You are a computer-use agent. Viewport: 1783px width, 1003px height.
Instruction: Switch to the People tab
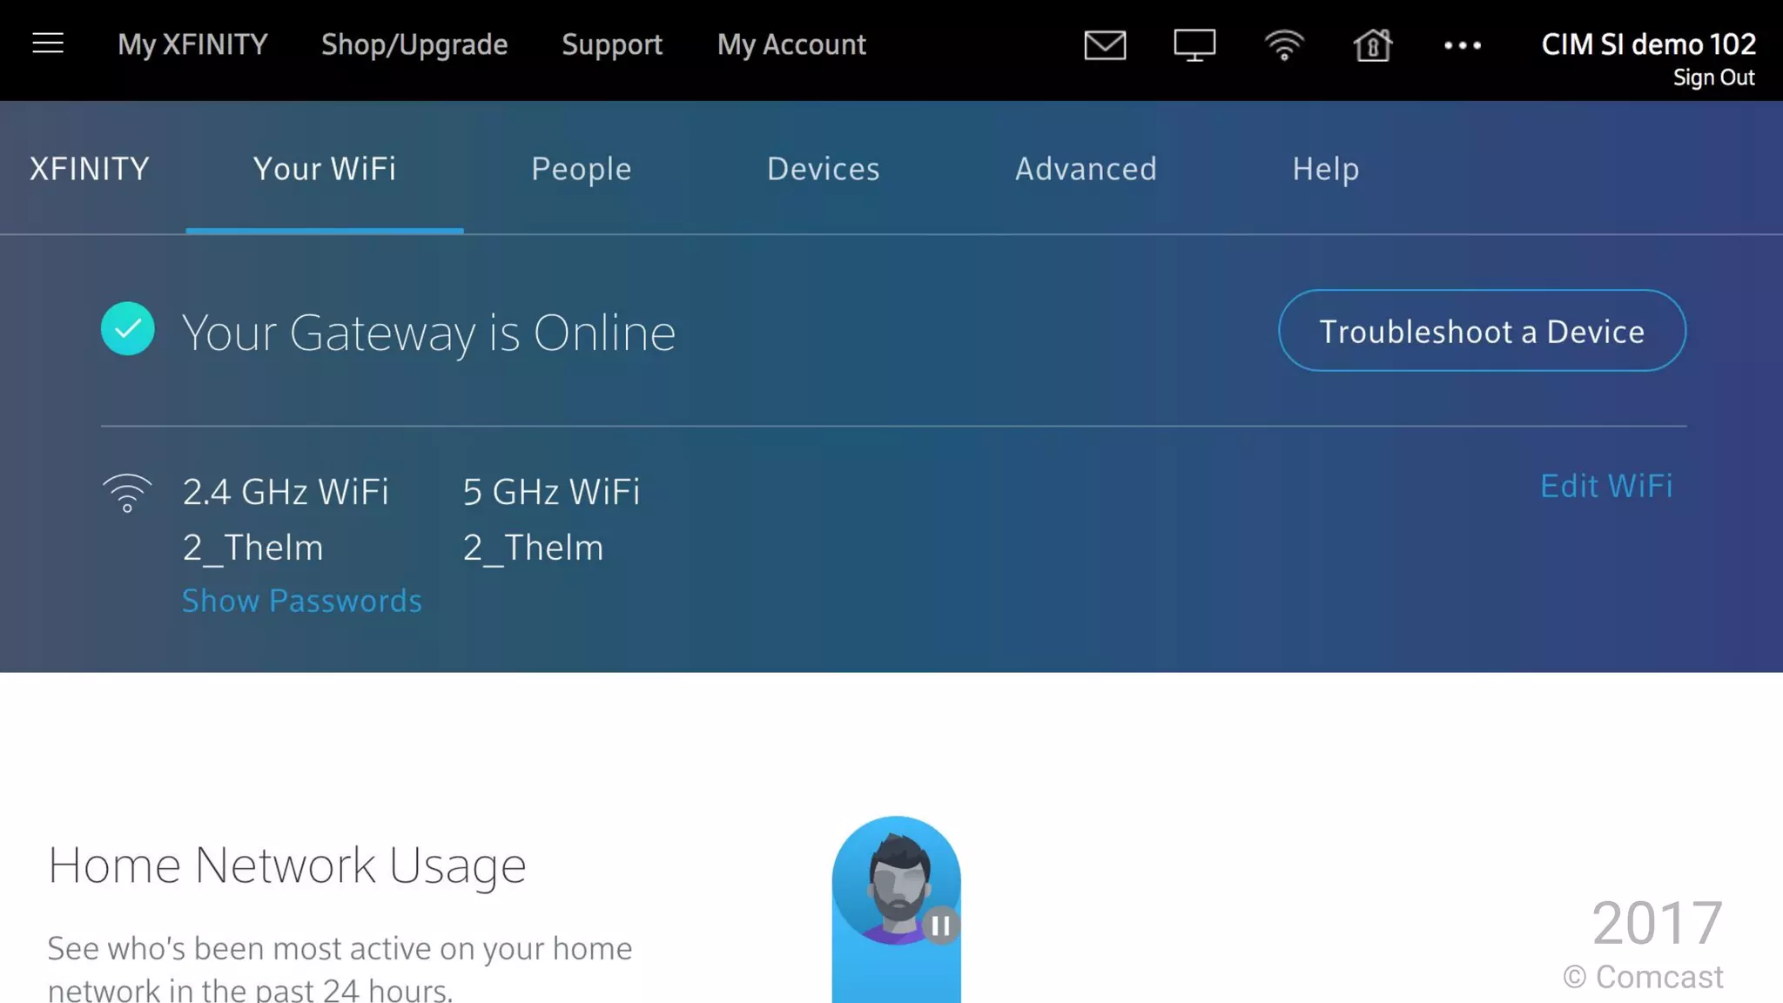click(582, 169)
